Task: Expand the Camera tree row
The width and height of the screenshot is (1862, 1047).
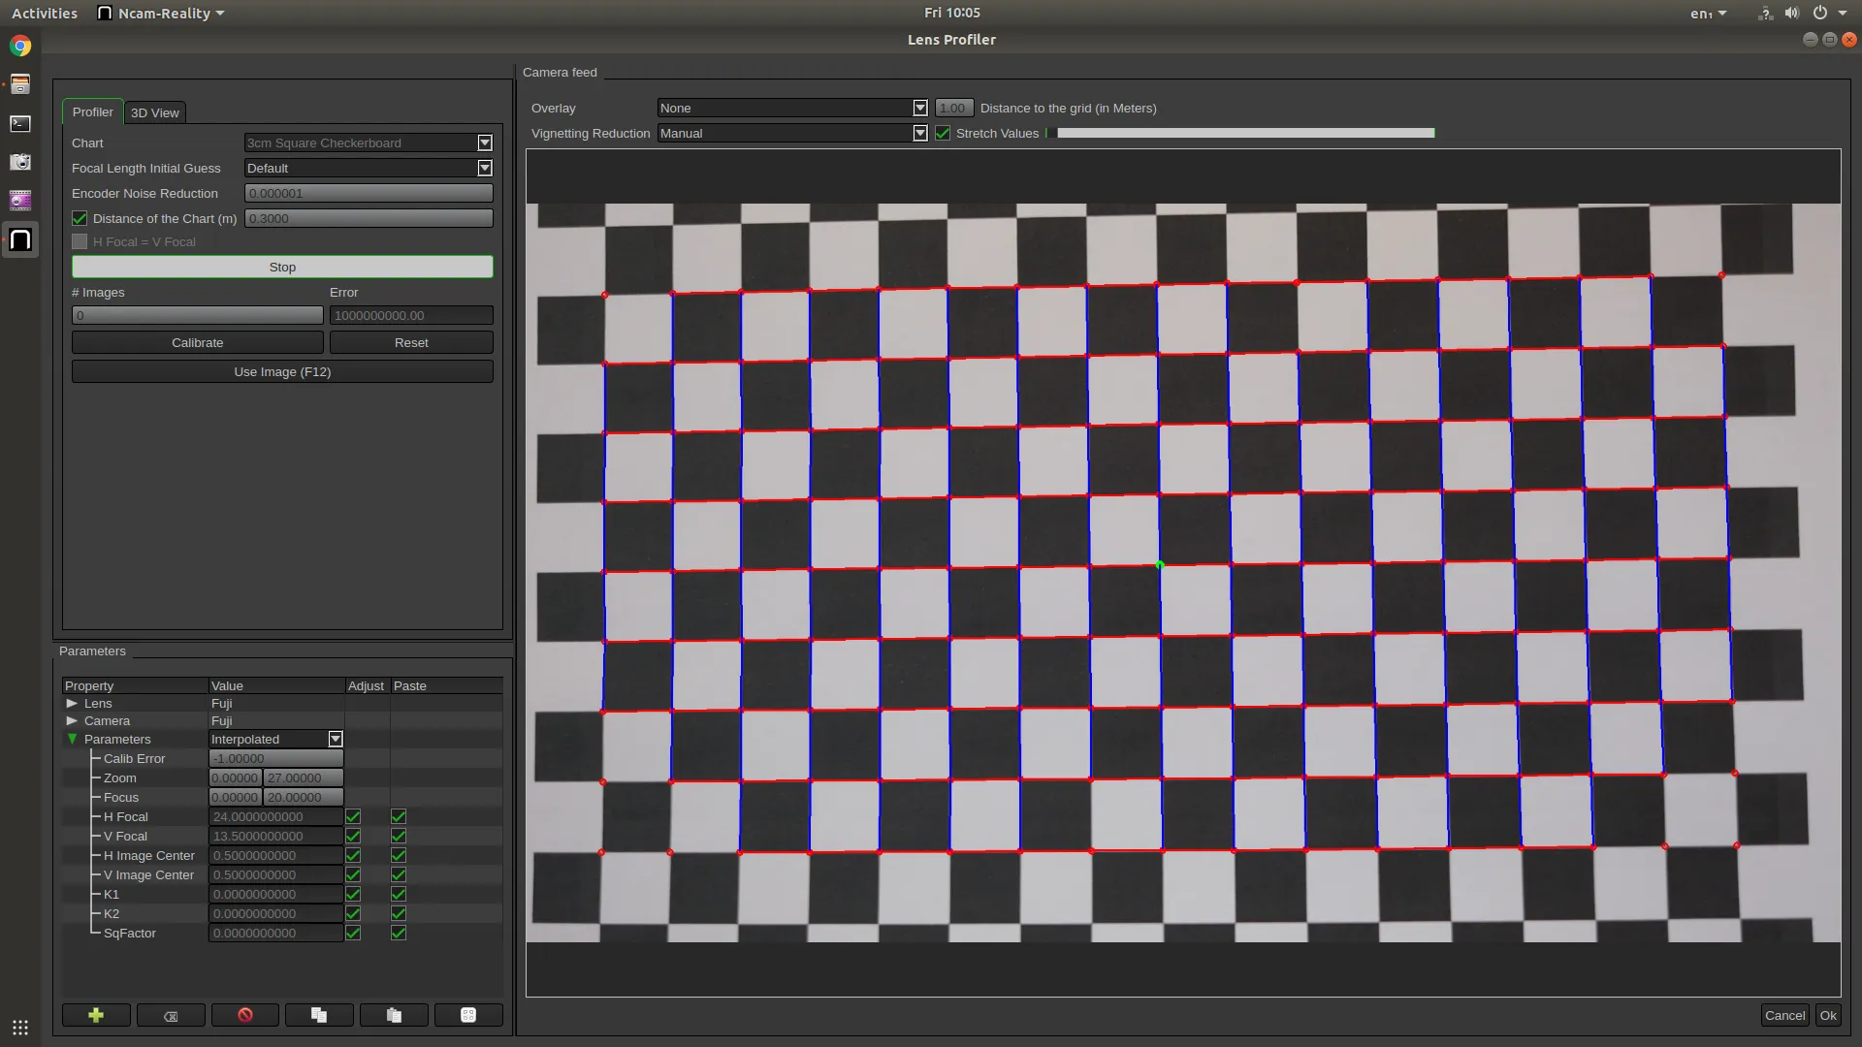Action: 72,720
